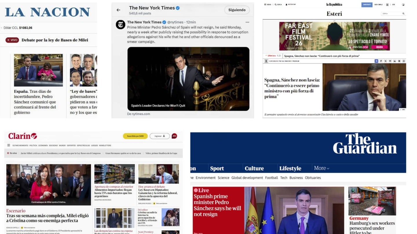Share Repubblica article on Facebook

(381, 61)
